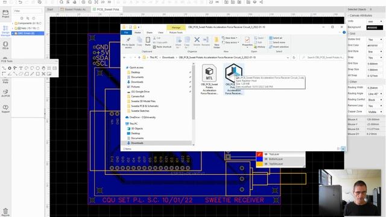Expand Components node in Design Manager tree
The width and height of the screenshot is (386, 217).
[x=13, y=24]
